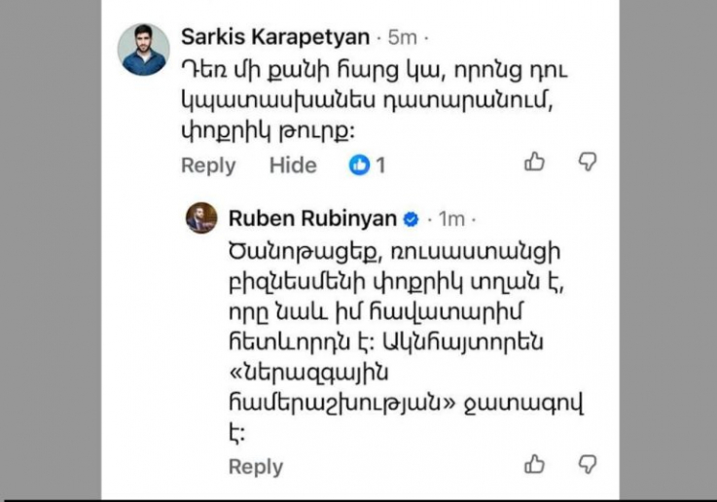Click Ruben Rubinyan's blue verified badge
717x502 pixels.
click(x=412, y=217)
